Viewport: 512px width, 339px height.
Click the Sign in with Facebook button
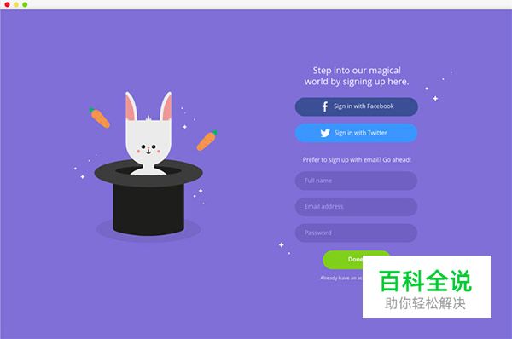[356, 106]
